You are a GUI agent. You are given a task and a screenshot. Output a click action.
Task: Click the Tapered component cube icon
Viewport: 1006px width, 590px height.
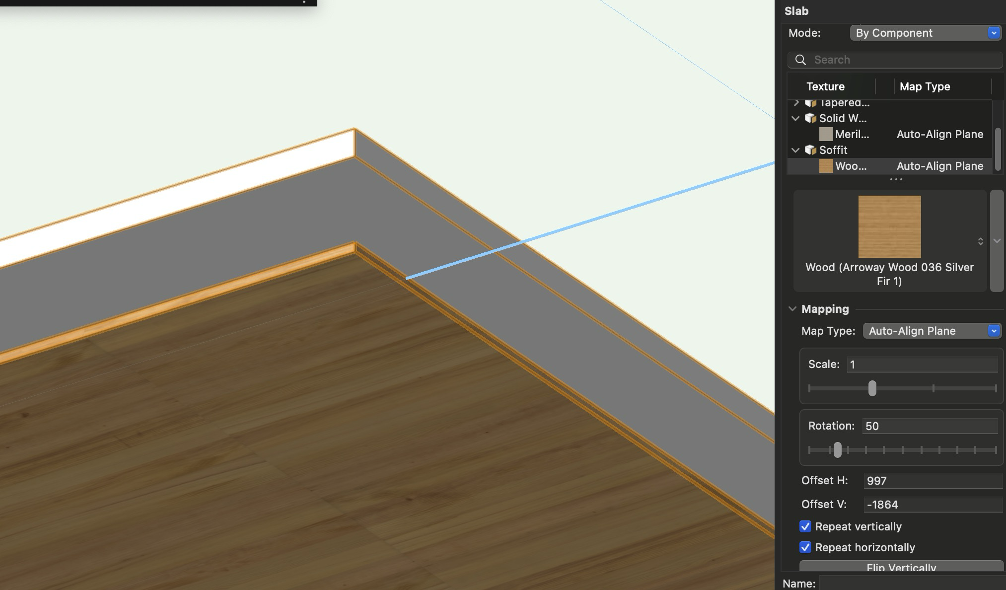pyautogui.click(x=810, y=103)
